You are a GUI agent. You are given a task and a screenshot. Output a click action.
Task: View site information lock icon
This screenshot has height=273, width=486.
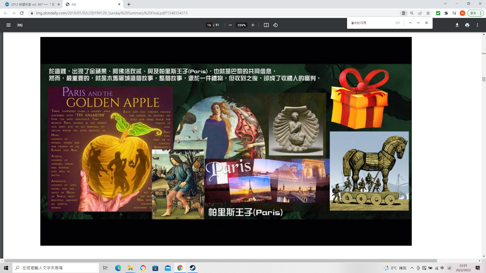32,13
